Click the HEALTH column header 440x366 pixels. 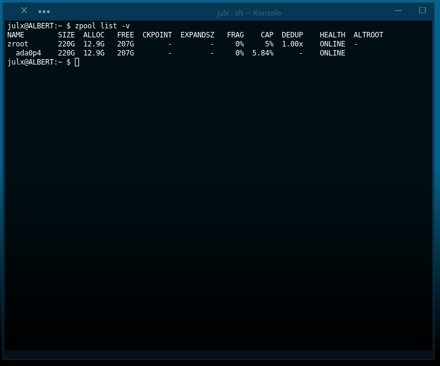point(333,35)
